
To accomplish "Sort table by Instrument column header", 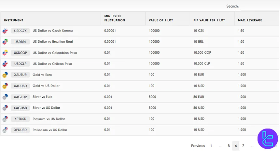I will coord(14,20).
